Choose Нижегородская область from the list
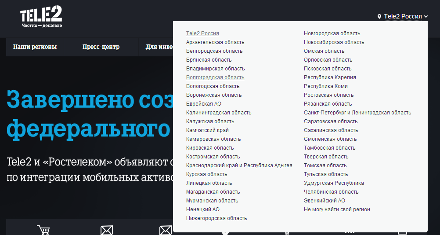This screenshot has width=440, height=235. 216,218
